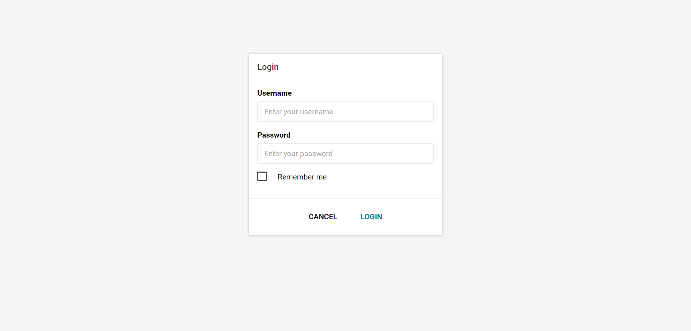Dismiss the login dialog using CANCEL
This screenshot has height=331, width=691.
323,217
